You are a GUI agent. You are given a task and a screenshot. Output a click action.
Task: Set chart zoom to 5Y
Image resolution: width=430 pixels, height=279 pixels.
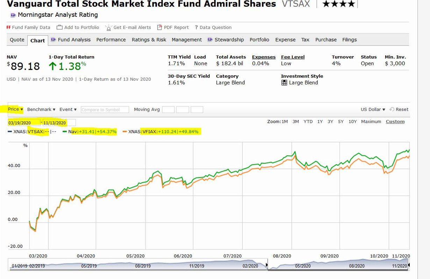[341, 122]
